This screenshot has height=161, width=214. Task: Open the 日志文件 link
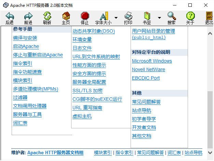[x=82, y=48]
